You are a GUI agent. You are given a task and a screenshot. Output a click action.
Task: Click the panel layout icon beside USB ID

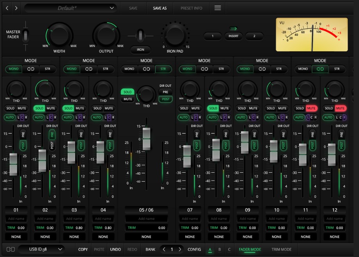(x=11, y=249)
